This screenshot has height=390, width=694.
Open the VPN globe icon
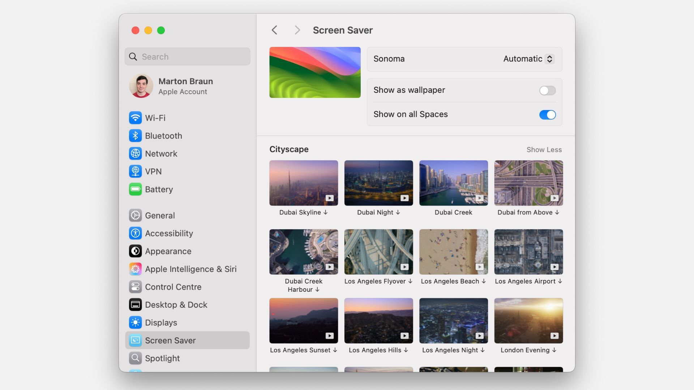[135, 172]
